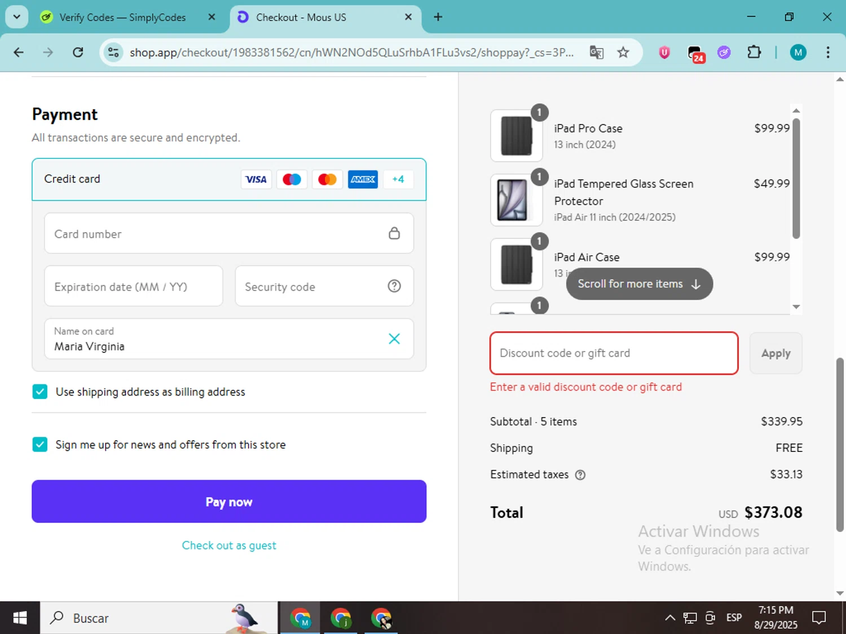846x634 pixels.
Task: Click Check out as guest link
Action: point(229,546)
